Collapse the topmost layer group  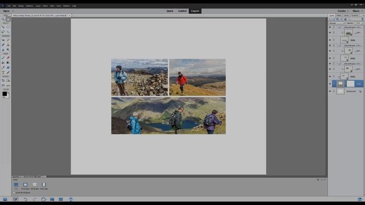tap(337, 27)
